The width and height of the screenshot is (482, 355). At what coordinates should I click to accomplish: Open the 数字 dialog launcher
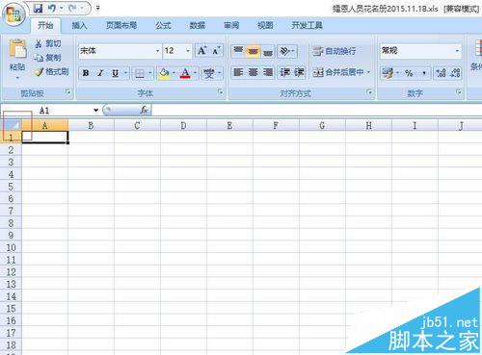point(459,92)
